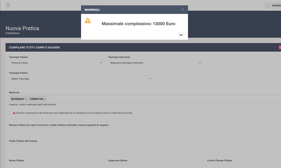This screenshot has width=281, height=168.
Task: Click the orange warning triangle in dialog
Action: pos(88,21)
